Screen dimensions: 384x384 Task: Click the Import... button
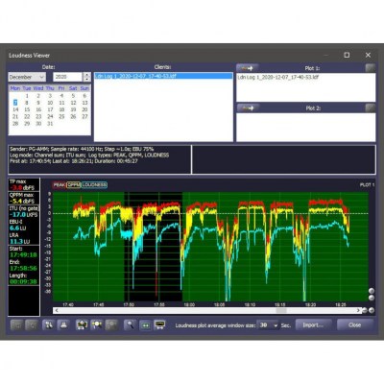(x=313, y=324)
